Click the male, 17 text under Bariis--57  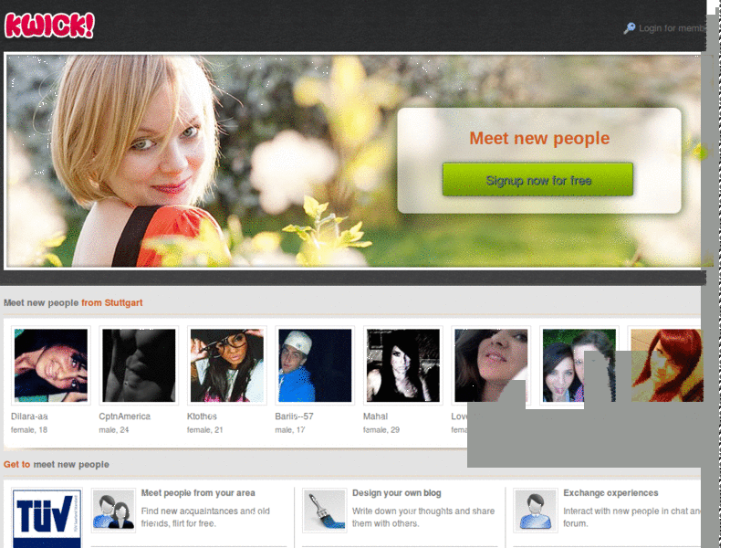(289, 429)
